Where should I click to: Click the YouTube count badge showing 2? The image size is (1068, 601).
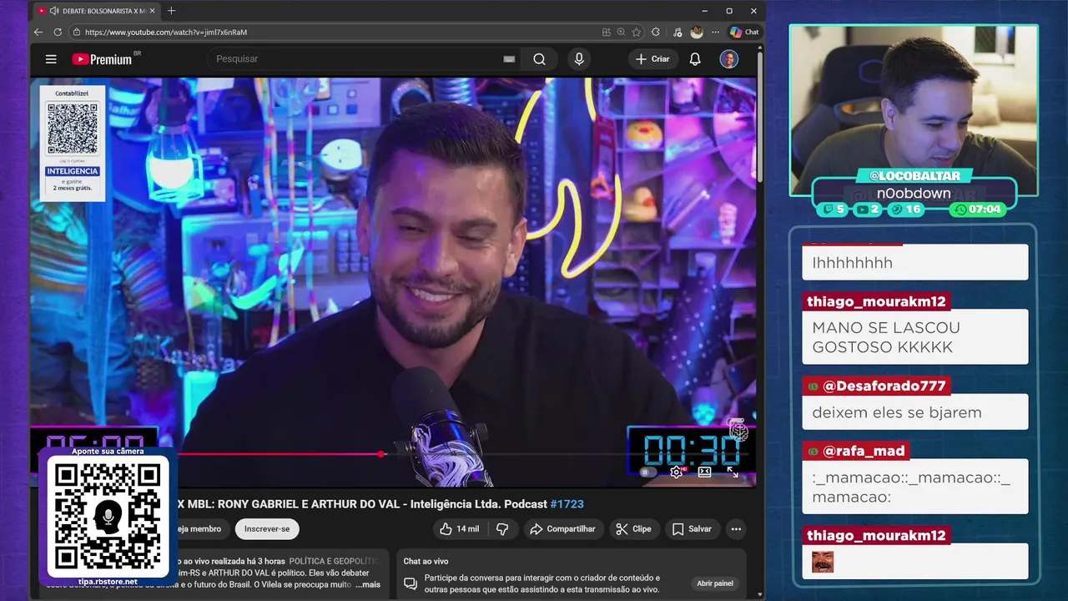[868, 210]
